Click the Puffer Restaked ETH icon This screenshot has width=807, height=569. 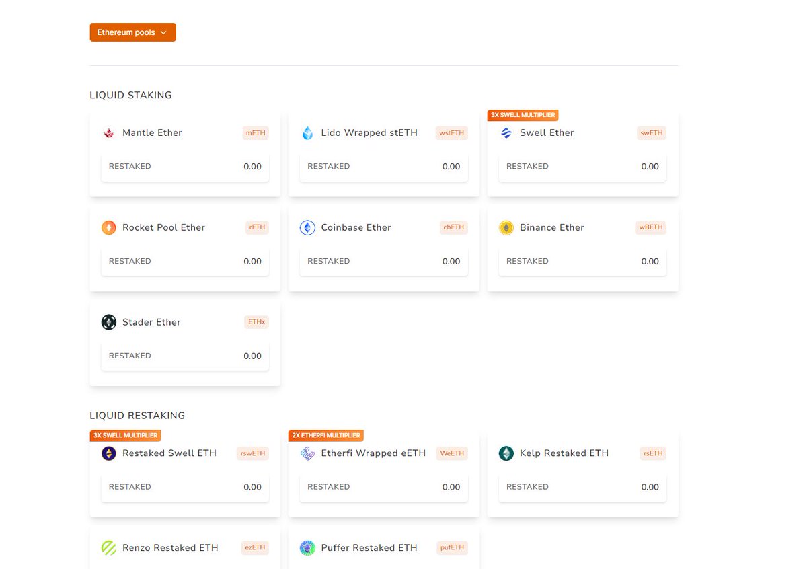point(307,548)
